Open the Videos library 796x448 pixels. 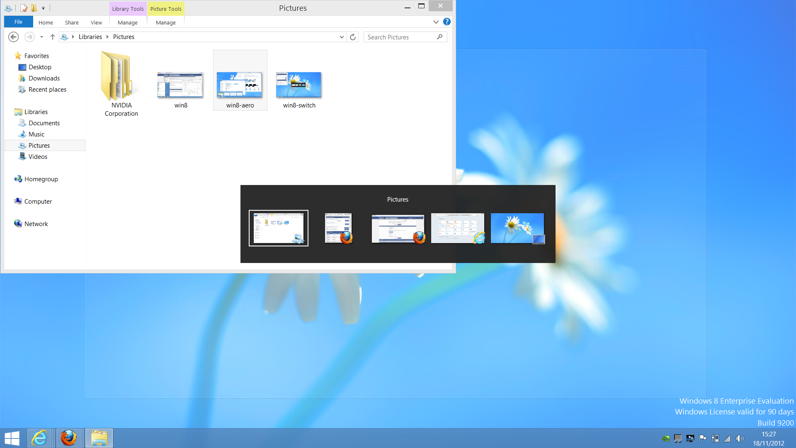pos(38,156)
